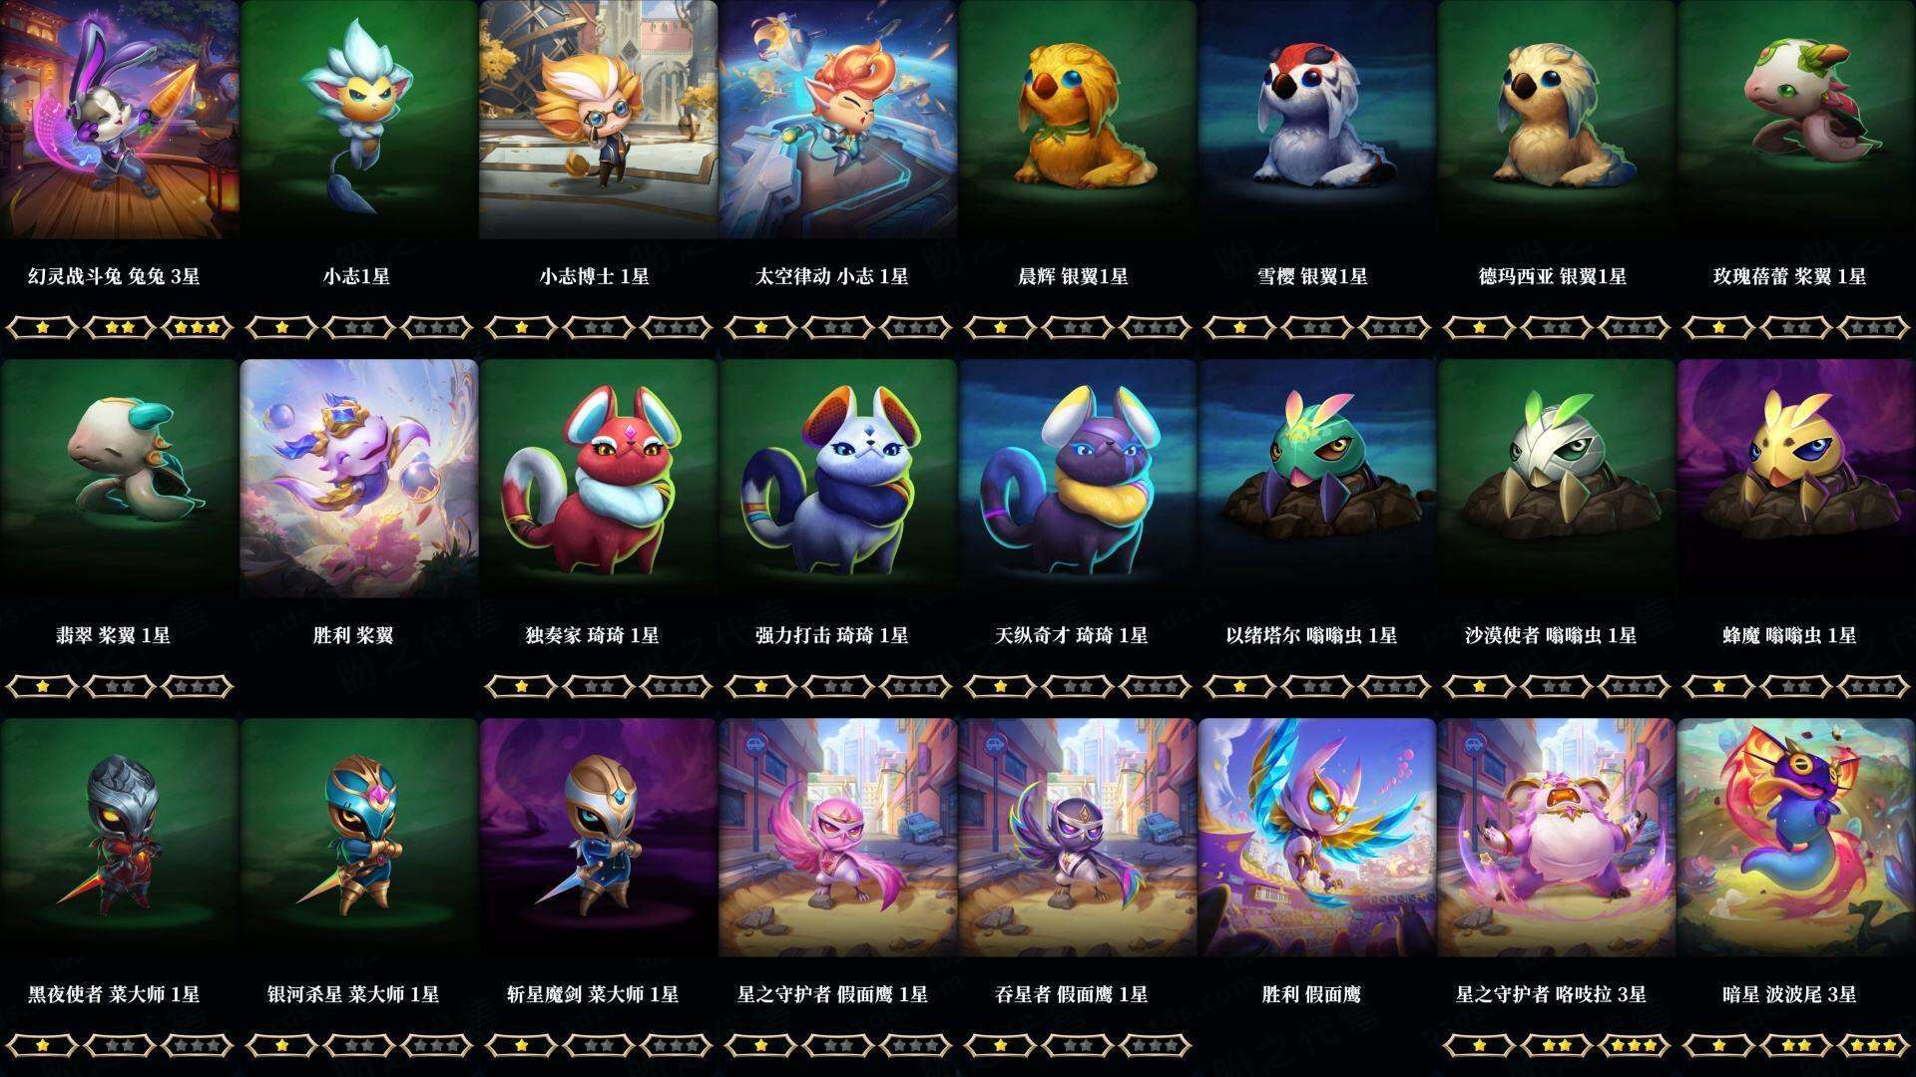Viewport: 1916px width, 1077px height.
Task: Select the 暗星 波波尾 artwork card
Action: click(1796, 838)
